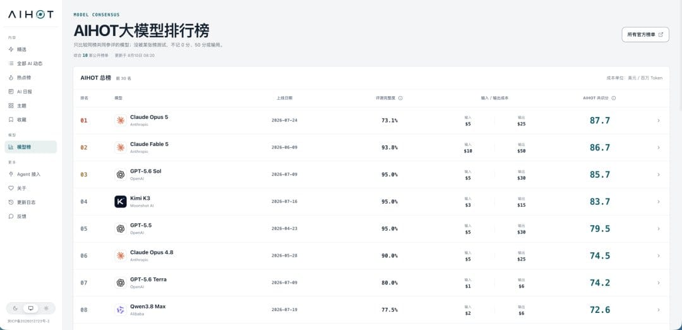Click the 83.7 consensus score

tap(600, 202)
